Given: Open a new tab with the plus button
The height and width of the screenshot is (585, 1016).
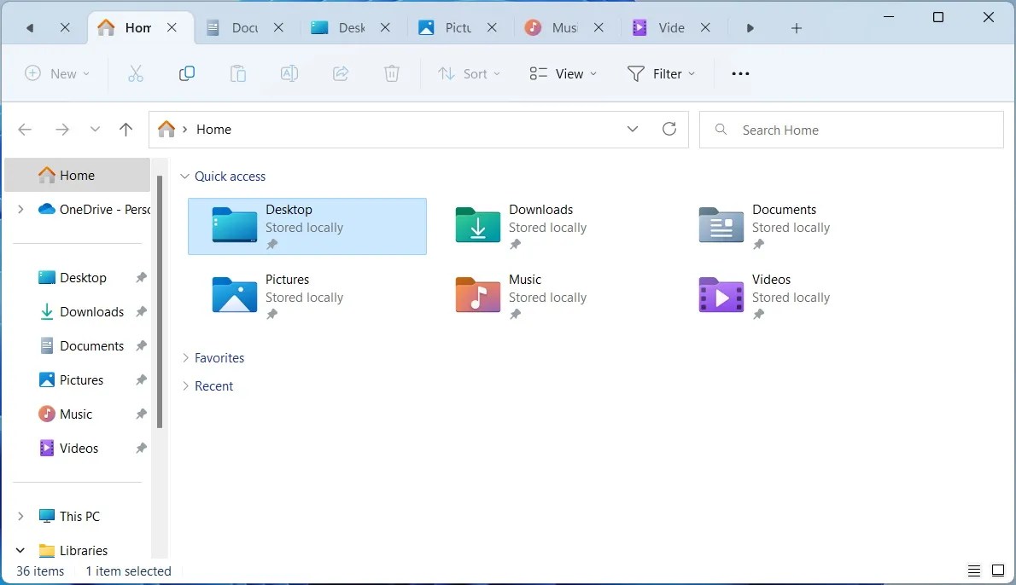Looking at the screenshot, I should [796, 27].
